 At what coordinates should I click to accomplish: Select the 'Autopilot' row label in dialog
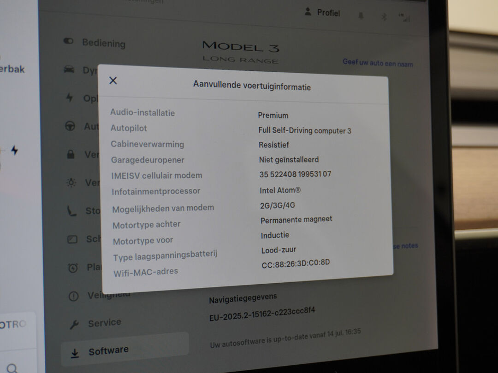point(129,128)
